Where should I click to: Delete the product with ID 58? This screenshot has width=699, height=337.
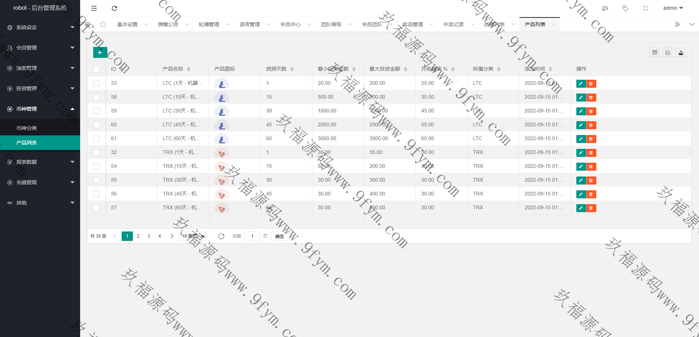pyautogui.click(x=591, y=98)
